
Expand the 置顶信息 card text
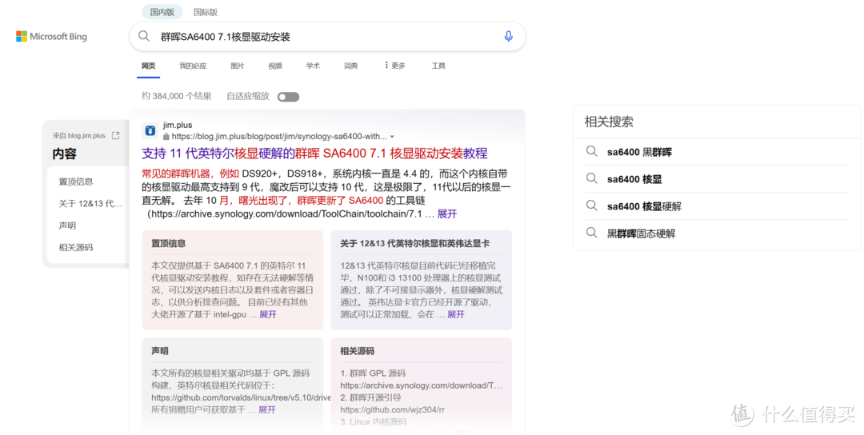[268, 314]
